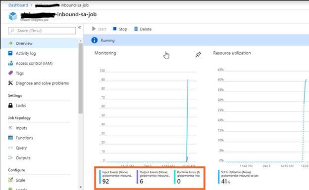
Task: Click the Start play triangle icon
Action: click(x=94, y=29)
